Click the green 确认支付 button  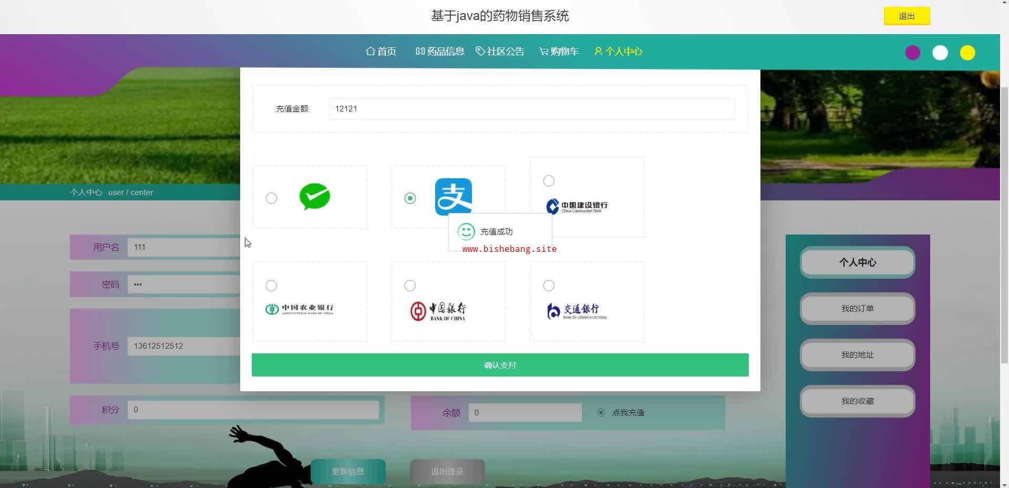pyautogui.click(x=500, y=365)
